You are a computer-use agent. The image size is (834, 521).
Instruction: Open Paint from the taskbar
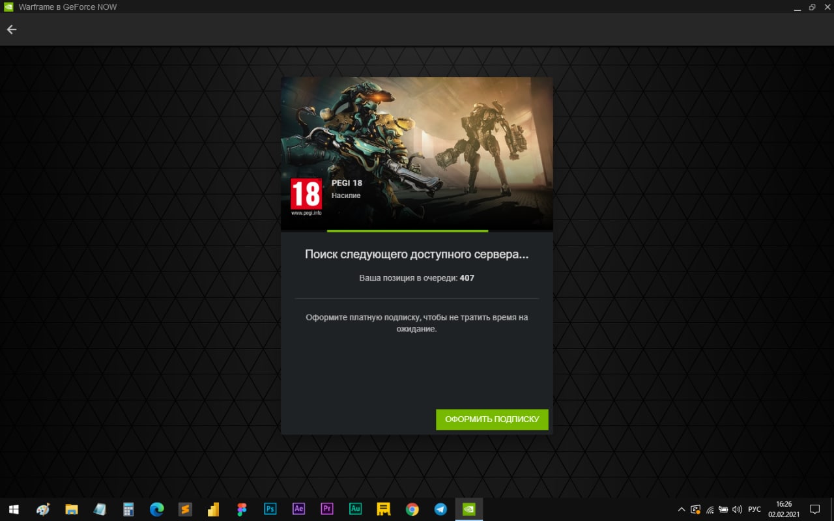point(43,509)
